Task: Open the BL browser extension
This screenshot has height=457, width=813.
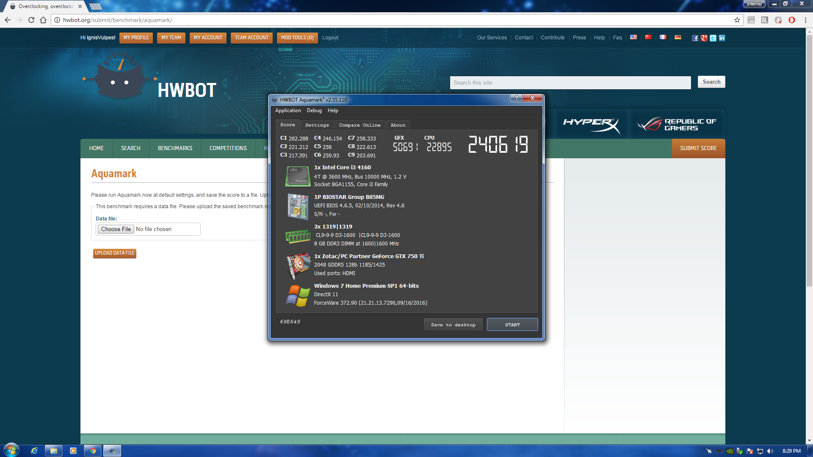Action: (765, 20)
